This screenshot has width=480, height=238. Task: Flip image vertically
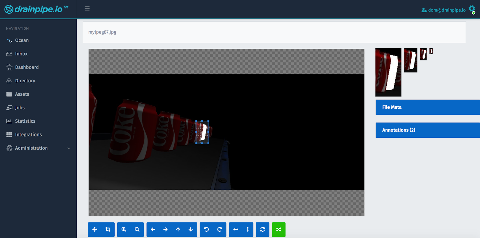point(248,230)
